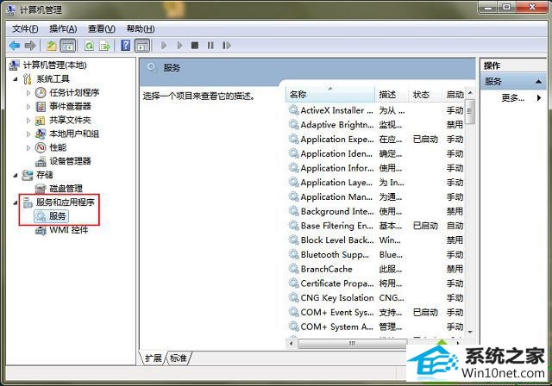Sort by the 描述 column header
This screenshot has width=552, height=386.
(x=392, y=95)
